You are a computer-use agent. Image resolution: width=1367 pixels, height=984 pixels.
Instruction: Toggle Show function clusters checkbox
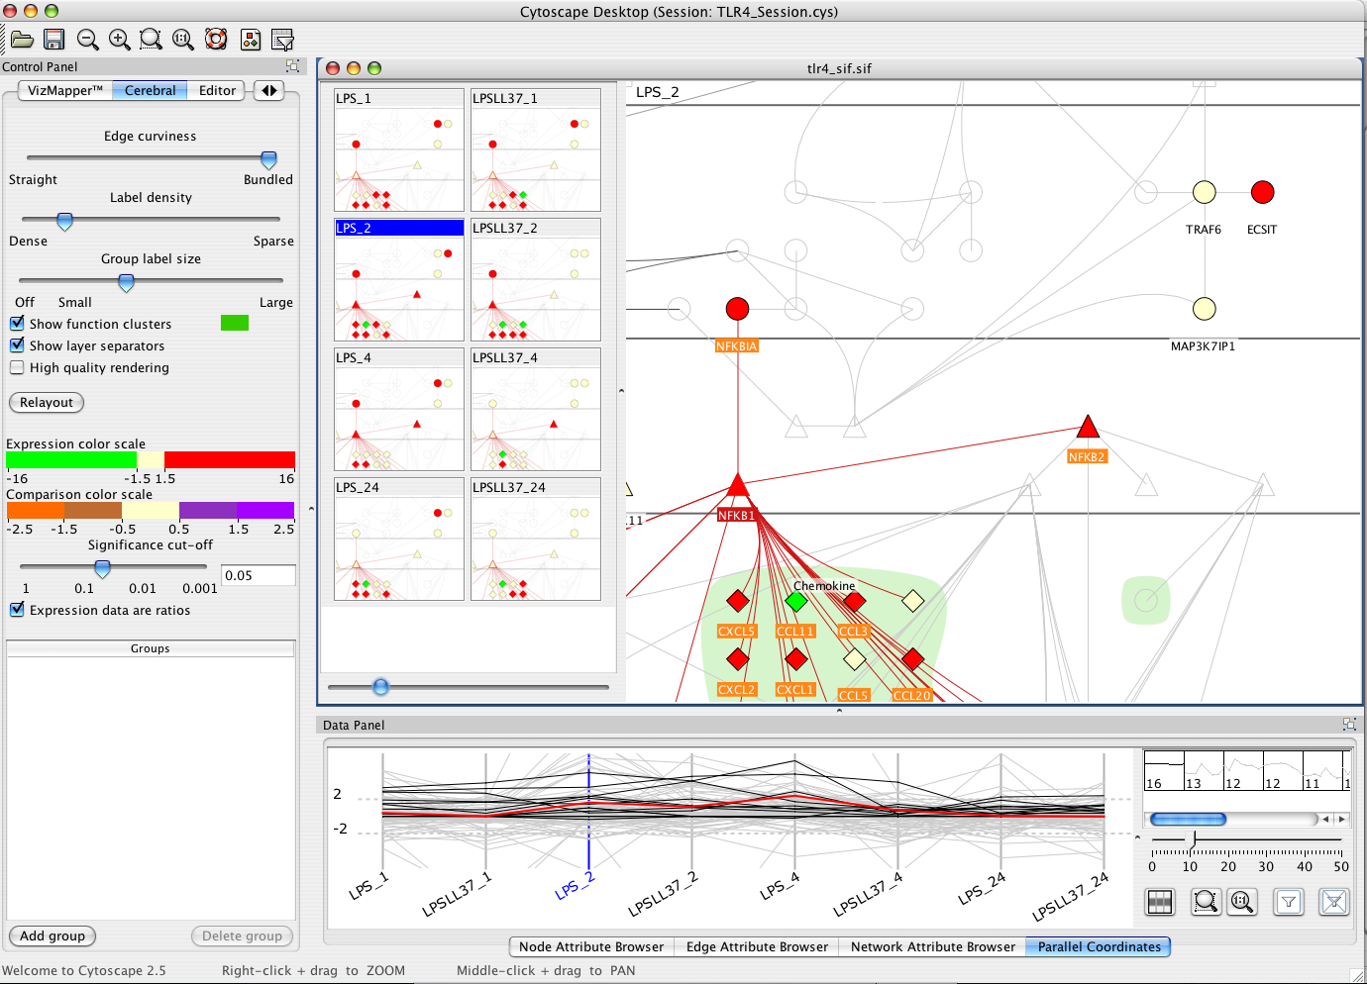17,324
